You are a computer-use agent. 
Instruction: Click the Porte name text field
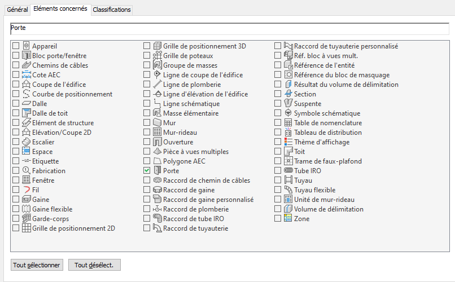tap(229, 28)
